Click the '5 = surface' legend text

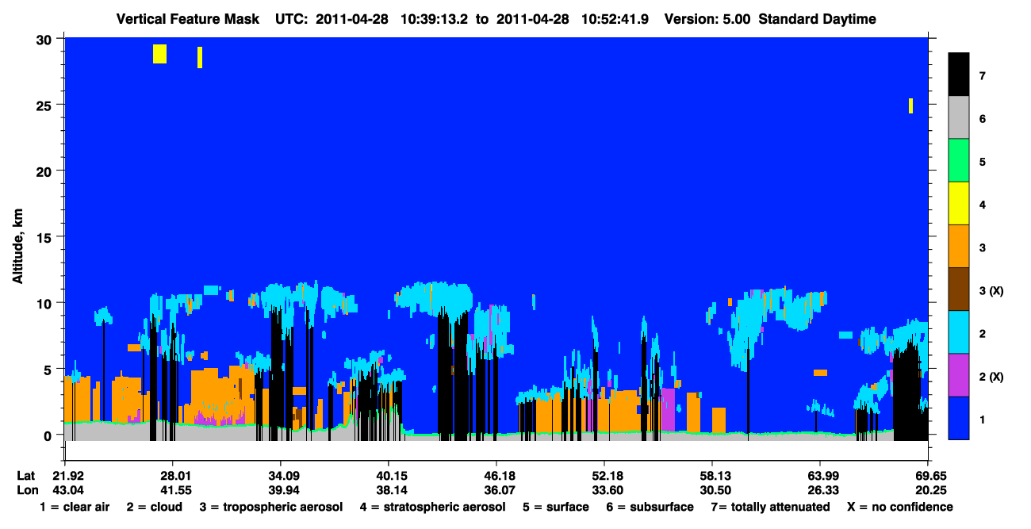pos(556,507)
